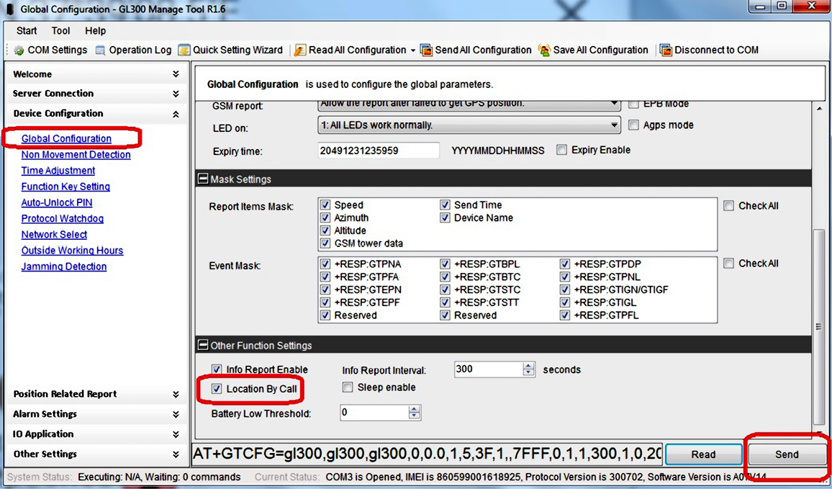Open the Operation Log

tap(133, 50)
